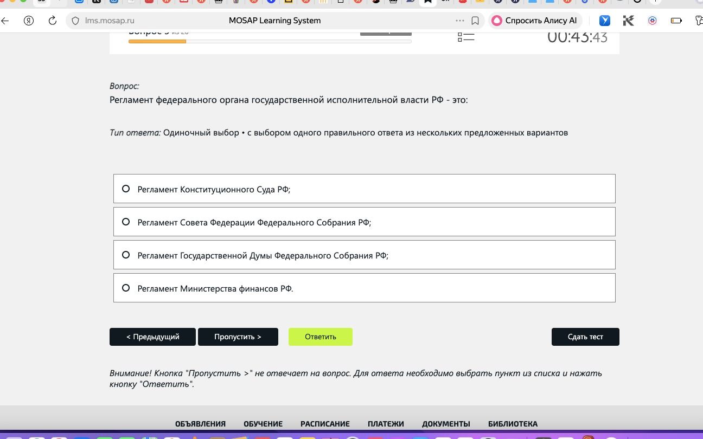Open the site protection shield icon
Viewport: 703px width, 439px height.
click(75, 21)
